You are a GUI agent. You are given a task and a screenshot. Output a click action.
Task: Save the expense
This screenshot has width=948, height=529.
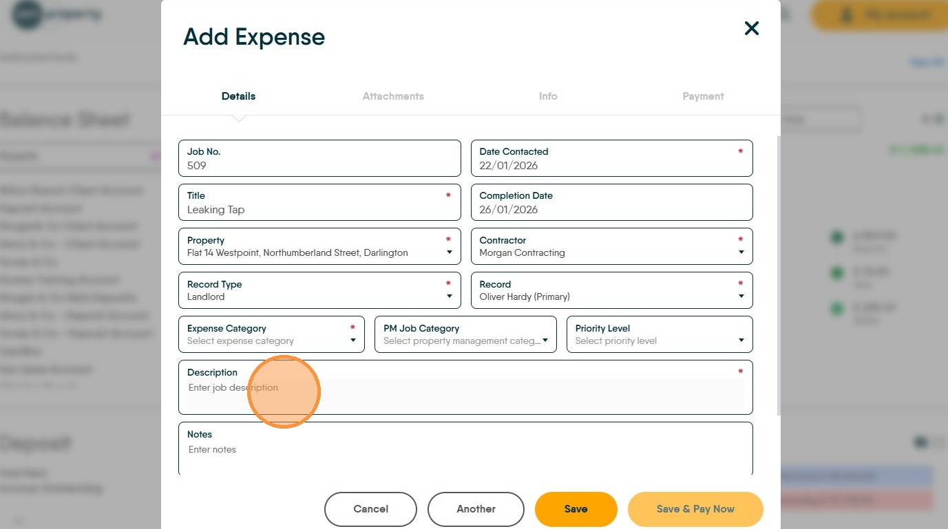[576, 509]
